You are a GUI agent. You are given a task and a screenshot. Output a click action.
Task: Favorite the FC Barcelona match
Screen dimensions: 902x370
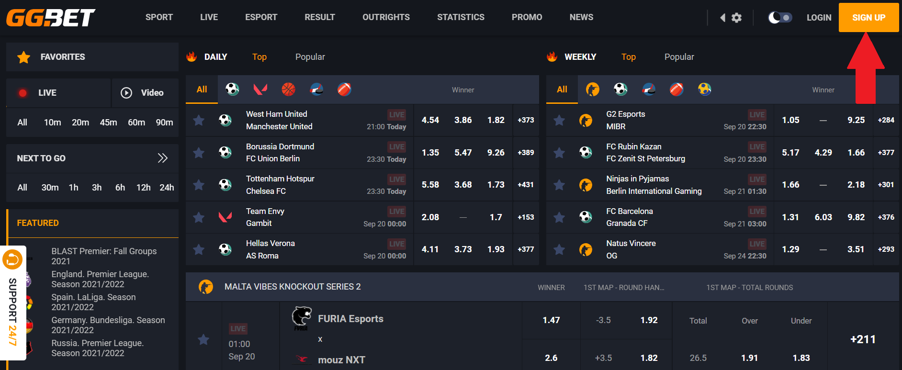[x=559, y=217]
